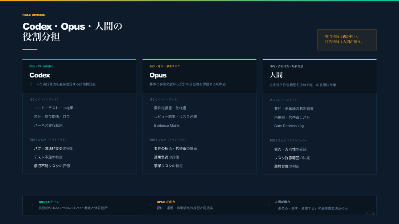Click '要件と事業文脈から設計の妥当性を評価する判断者' description

pos(188,84)
